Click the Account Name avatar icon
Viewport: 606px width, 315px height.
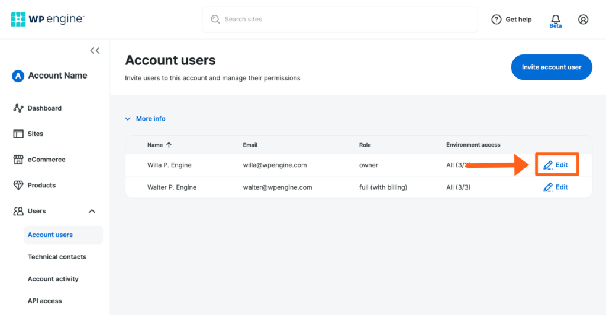pyautogui.click(x=18, y=76)
